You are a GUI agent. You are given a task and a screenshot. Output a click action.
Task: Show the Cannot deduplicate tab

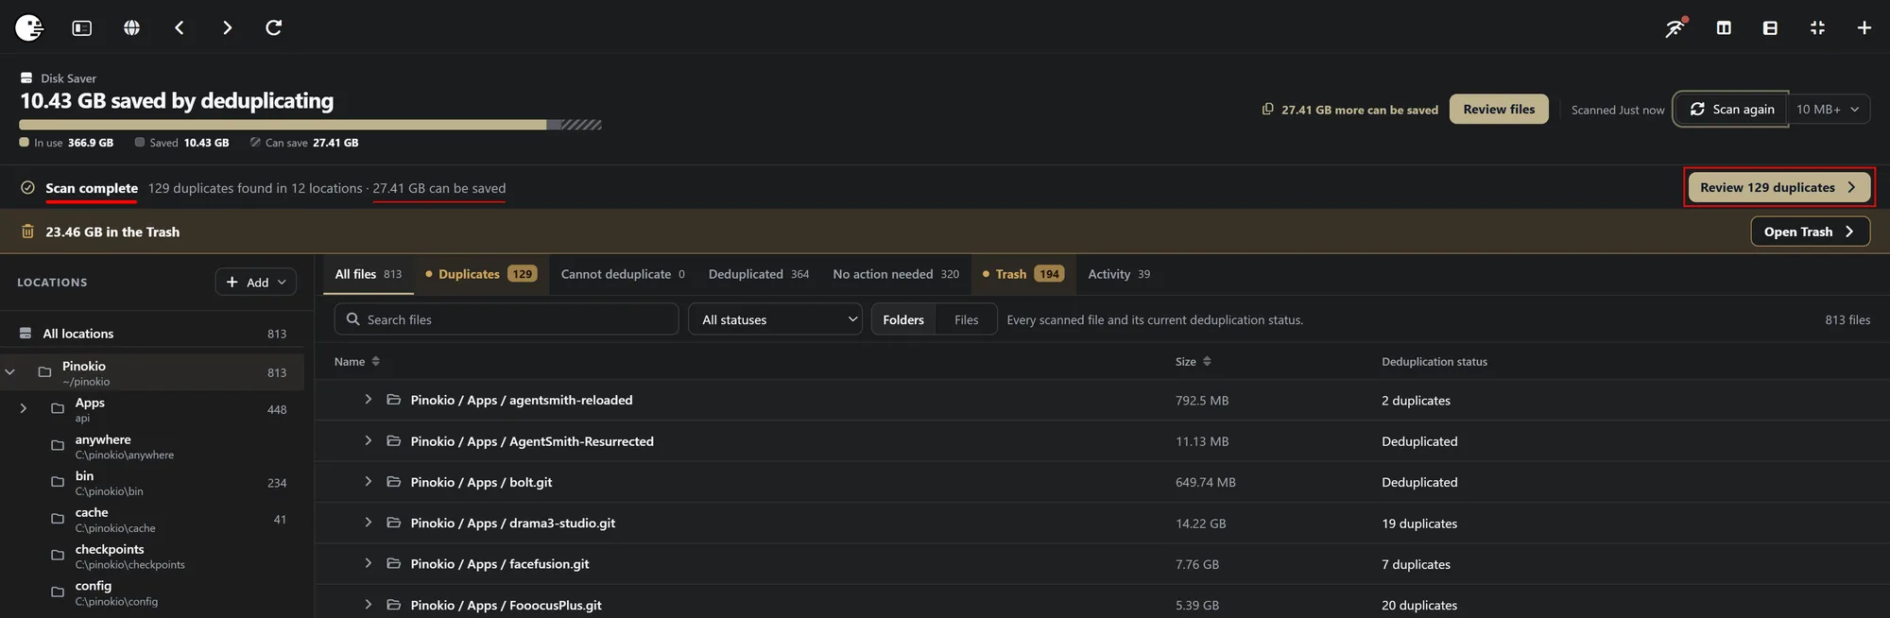coord(623,274)
